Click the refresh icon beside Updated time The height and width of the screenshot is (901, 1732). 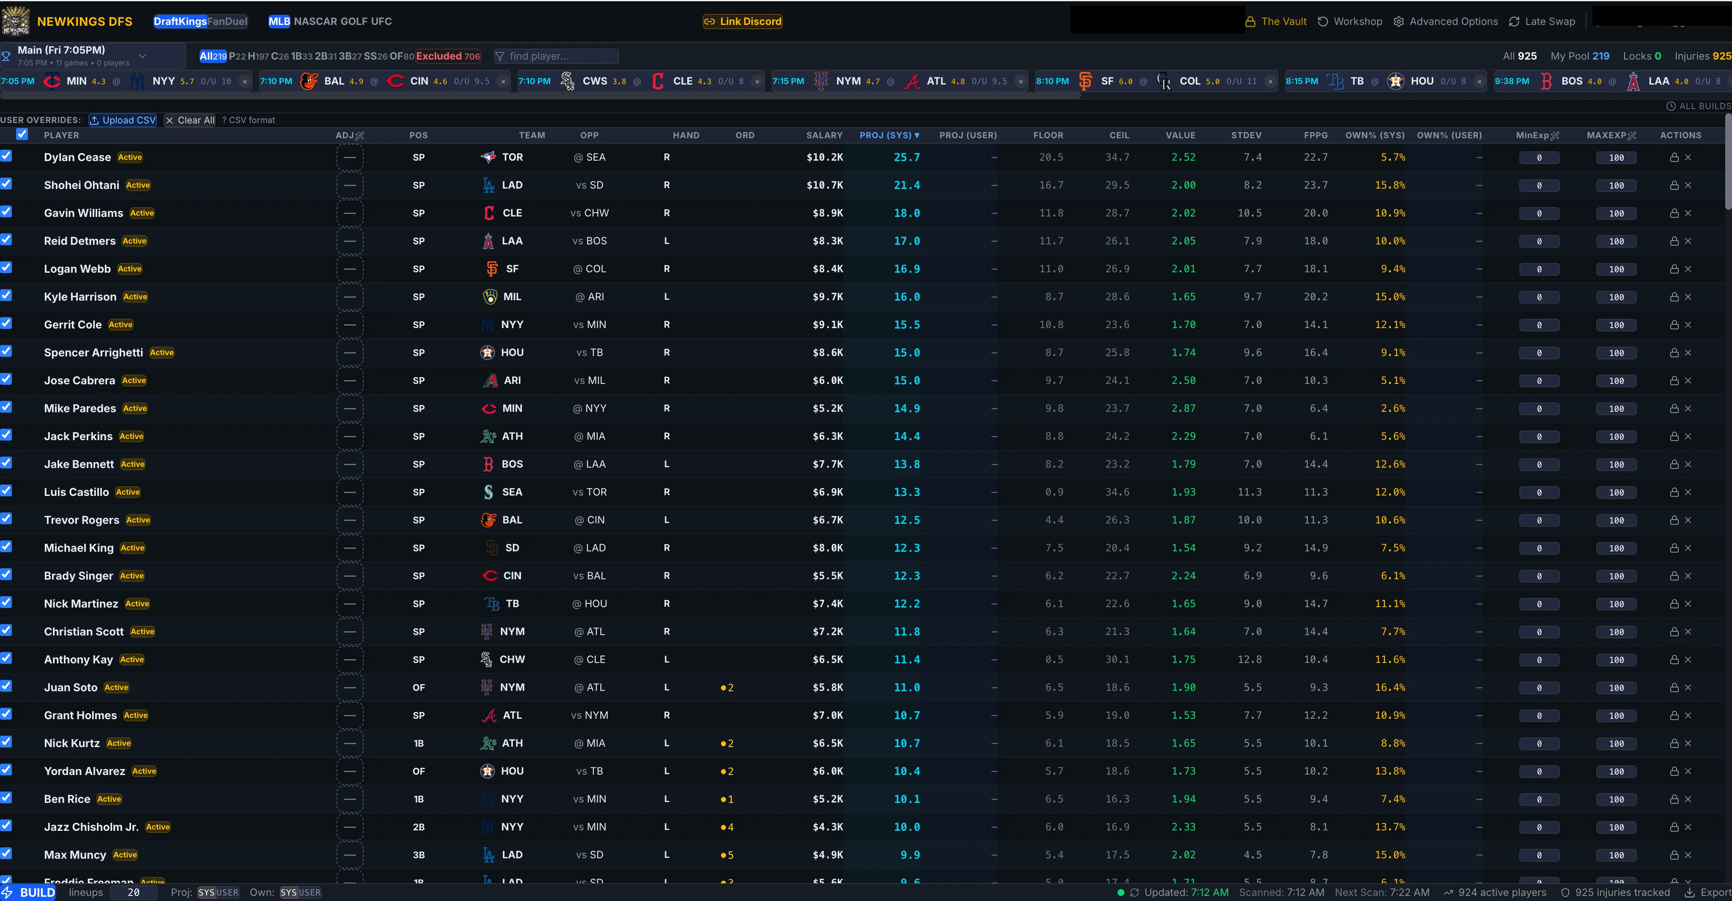click(1134, 893)
